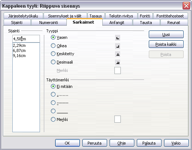Click the left tab stop icon beside Vasen
The width and height of the screenshot is (192, 150).
(x=118, y=38)
